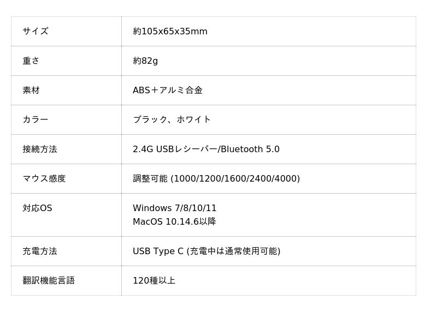The image size is (437, 312).
Task: Select the 約105x65x35mm size value
Action: [x=170, y=31]
